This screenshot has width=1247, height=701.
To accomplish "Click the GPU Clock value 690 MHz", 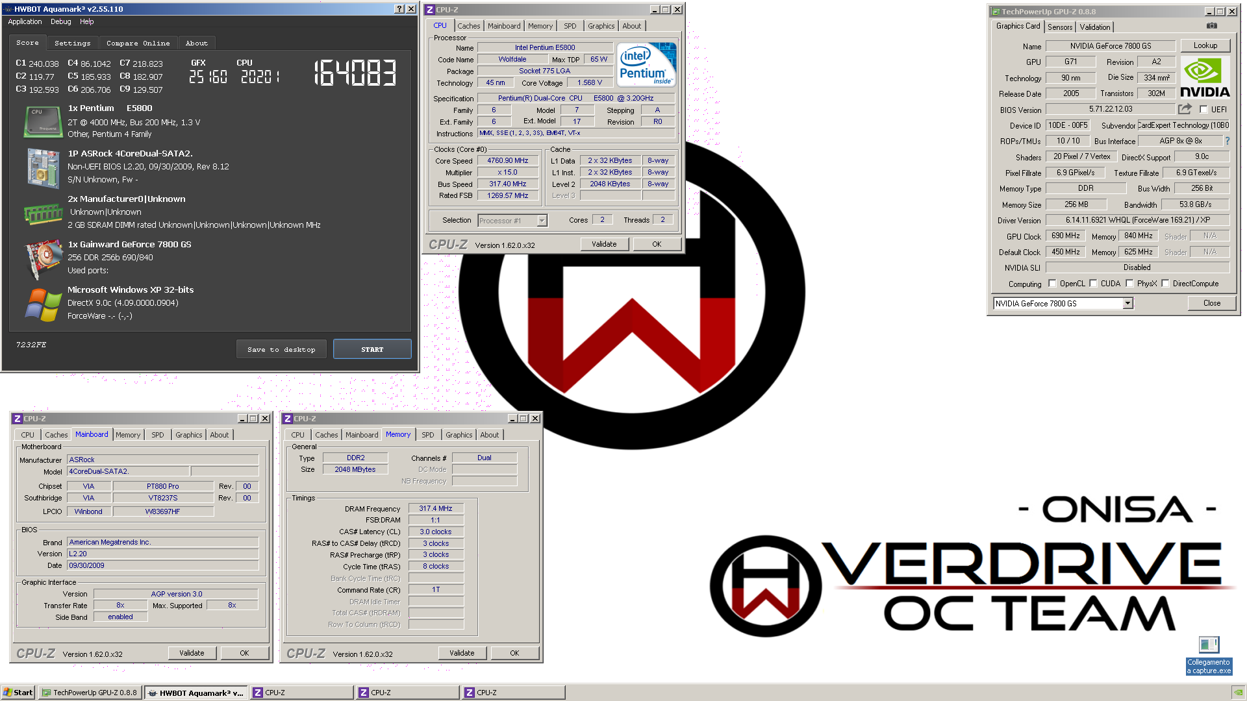I will pos(1066,236).
